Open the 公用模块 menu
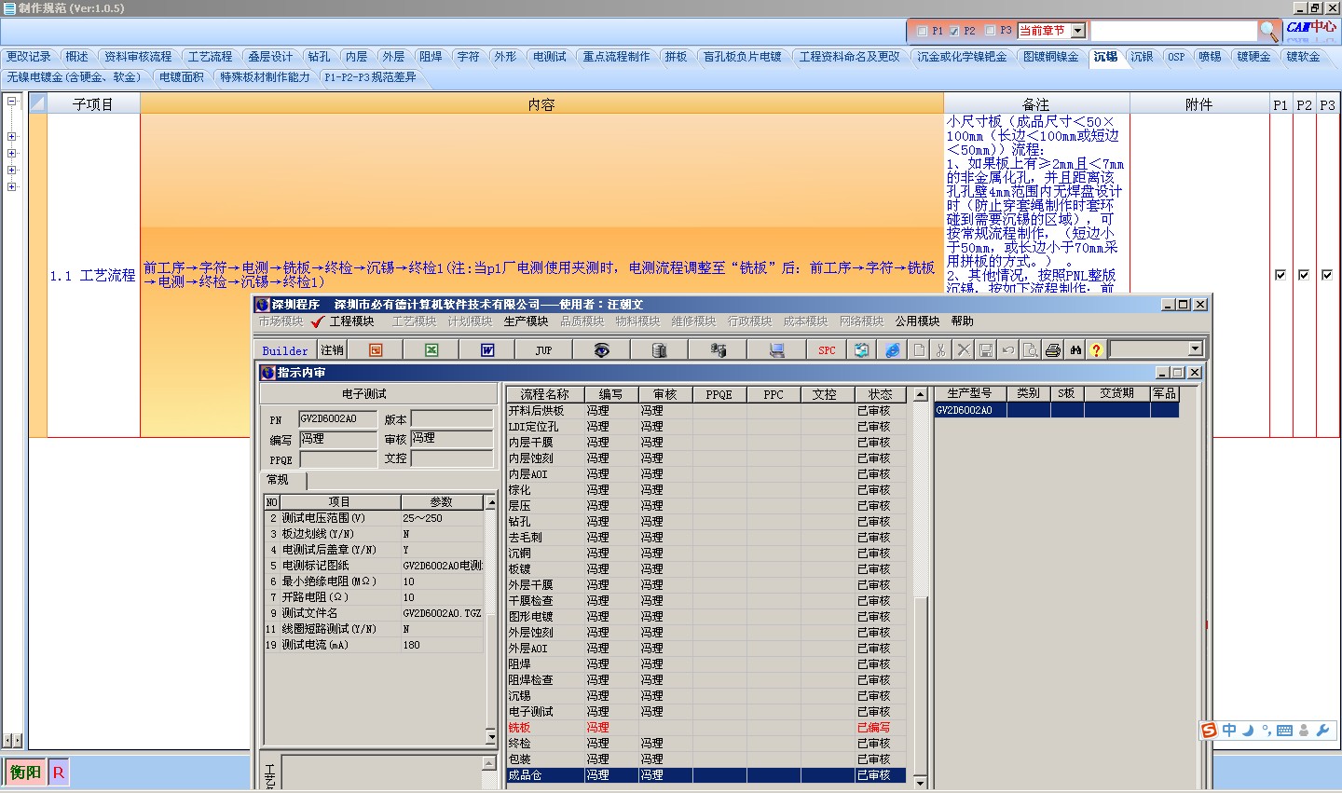 [x=917, y=321]
